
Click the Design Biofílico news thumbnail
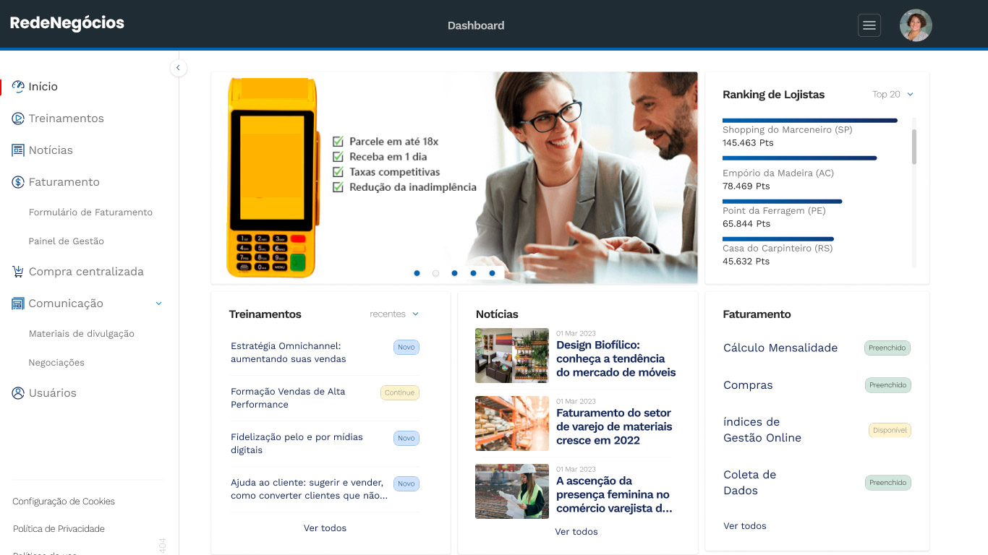point(512,356)
